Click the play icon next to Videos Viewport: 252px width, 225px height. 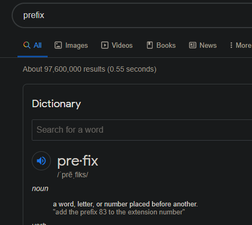(x=105, y=45)
